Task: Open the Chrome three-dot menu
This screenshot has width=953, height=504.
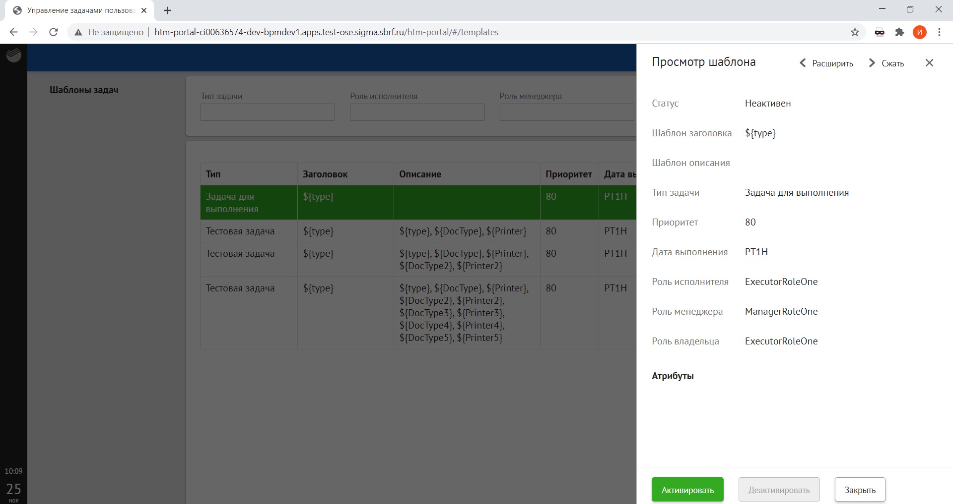Action: tap(939, 32)
